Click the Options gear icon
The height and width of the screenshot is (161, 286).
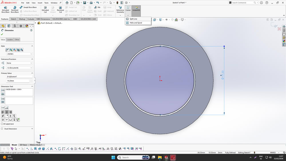click(126, 3)
